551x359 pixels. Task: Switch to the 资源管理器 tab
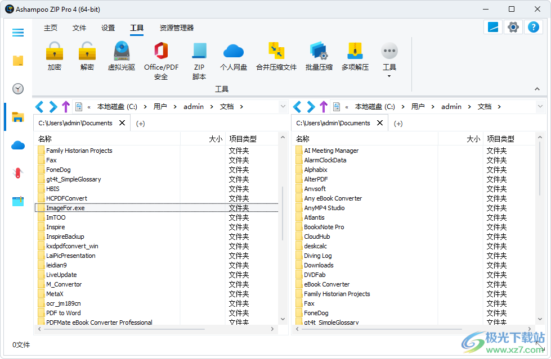coord(177,28)
